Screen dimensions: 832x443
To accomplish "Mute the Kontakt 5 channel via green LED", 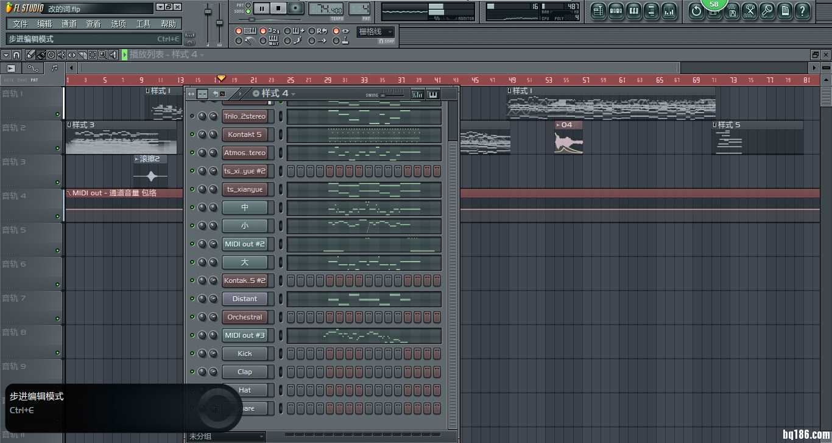I will [192, 134].
